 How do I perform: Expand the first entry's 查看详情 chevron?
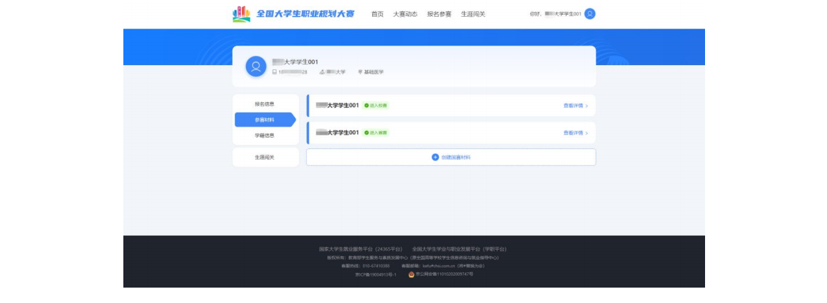coord(586,106)
